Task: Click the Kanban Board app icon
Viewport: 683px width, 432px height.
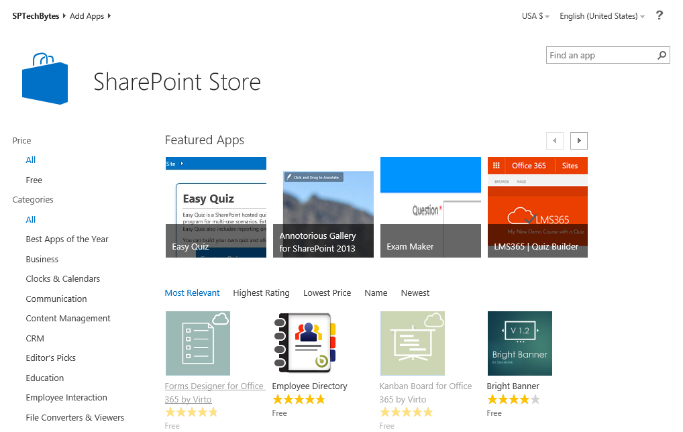Action: click(x=412, y=343)
